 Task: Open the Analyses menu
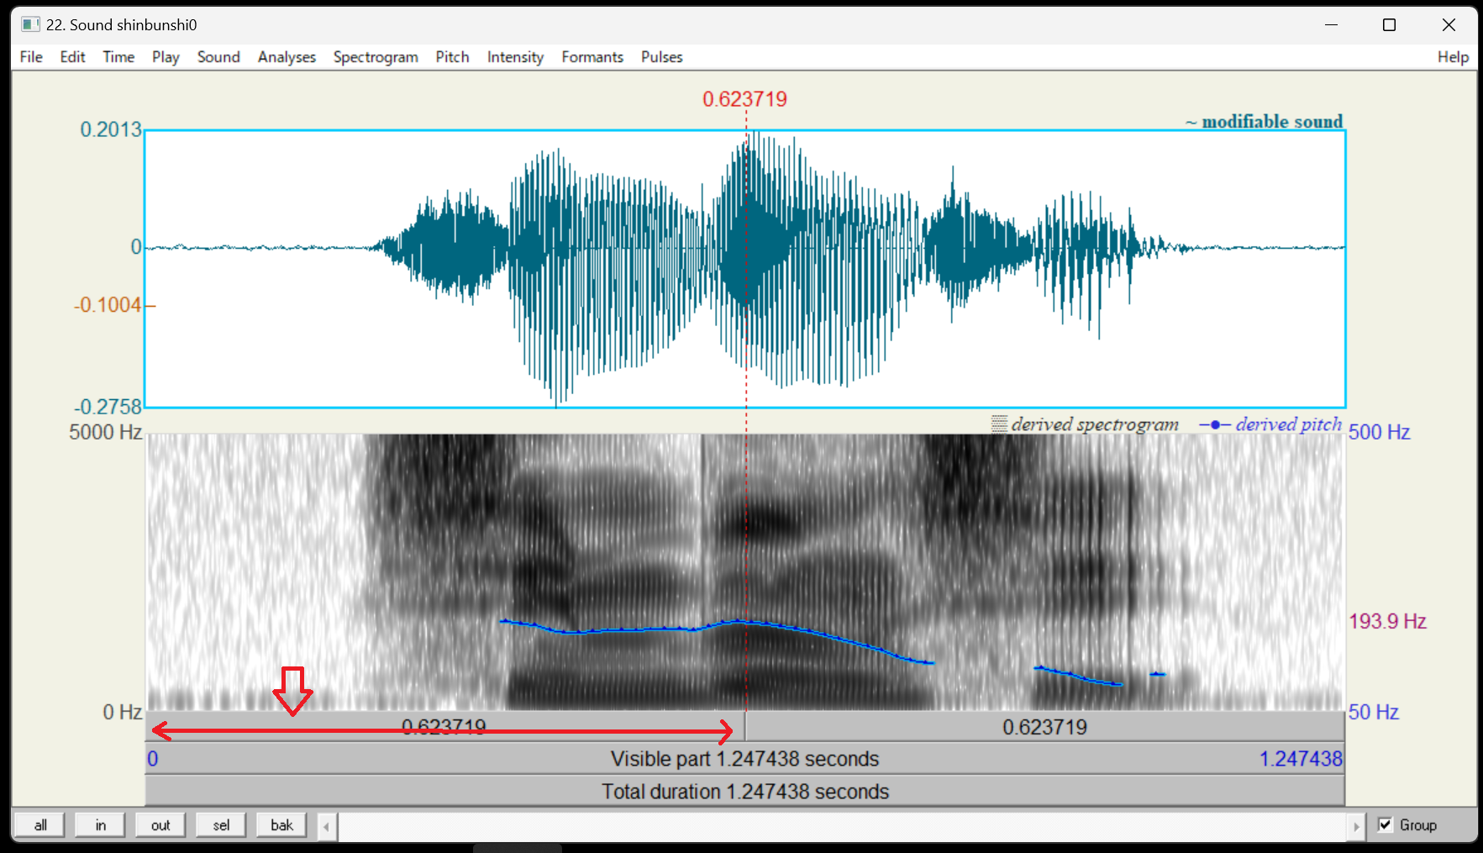point(287,56)
